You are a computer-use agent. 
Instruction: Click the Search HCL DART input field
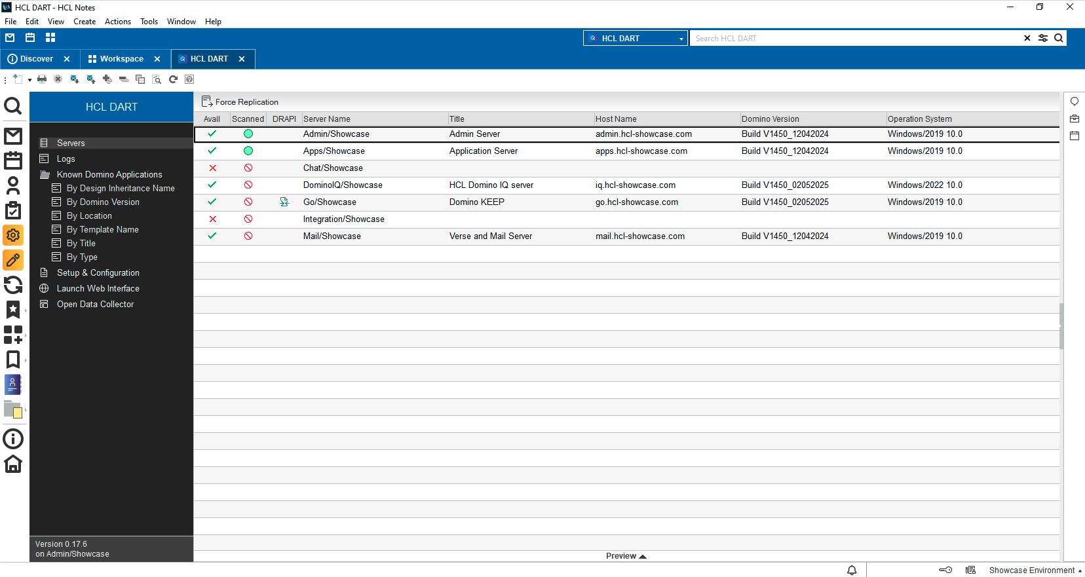[x=855, y=38]
